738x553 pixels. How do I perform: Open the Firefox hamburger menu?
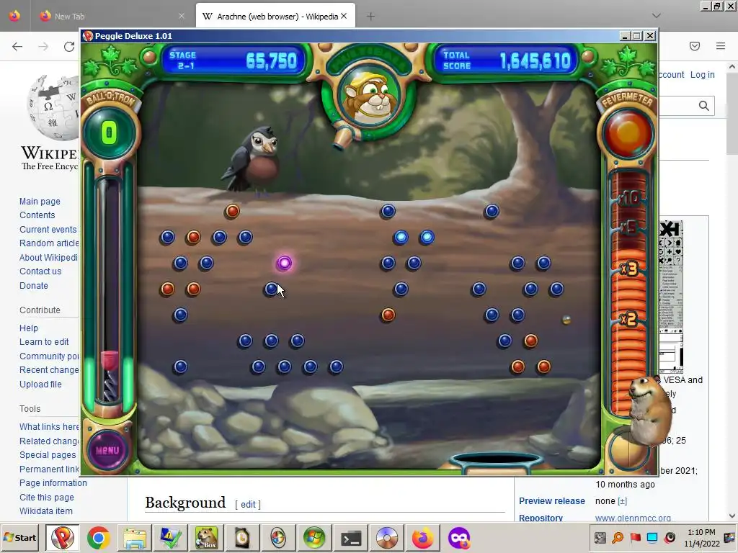pos(721,46)
